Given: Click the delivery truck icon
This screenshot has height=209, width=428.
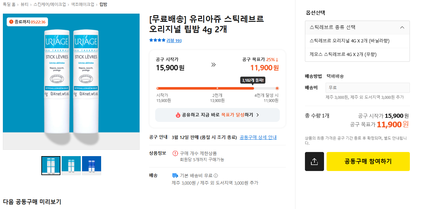Looking at the screenshot, I should point(175,175).
